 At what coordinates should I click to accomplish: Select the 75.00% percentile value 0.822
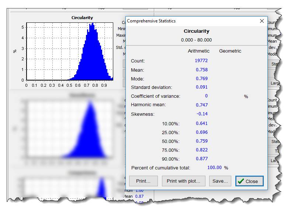point(202,150)
